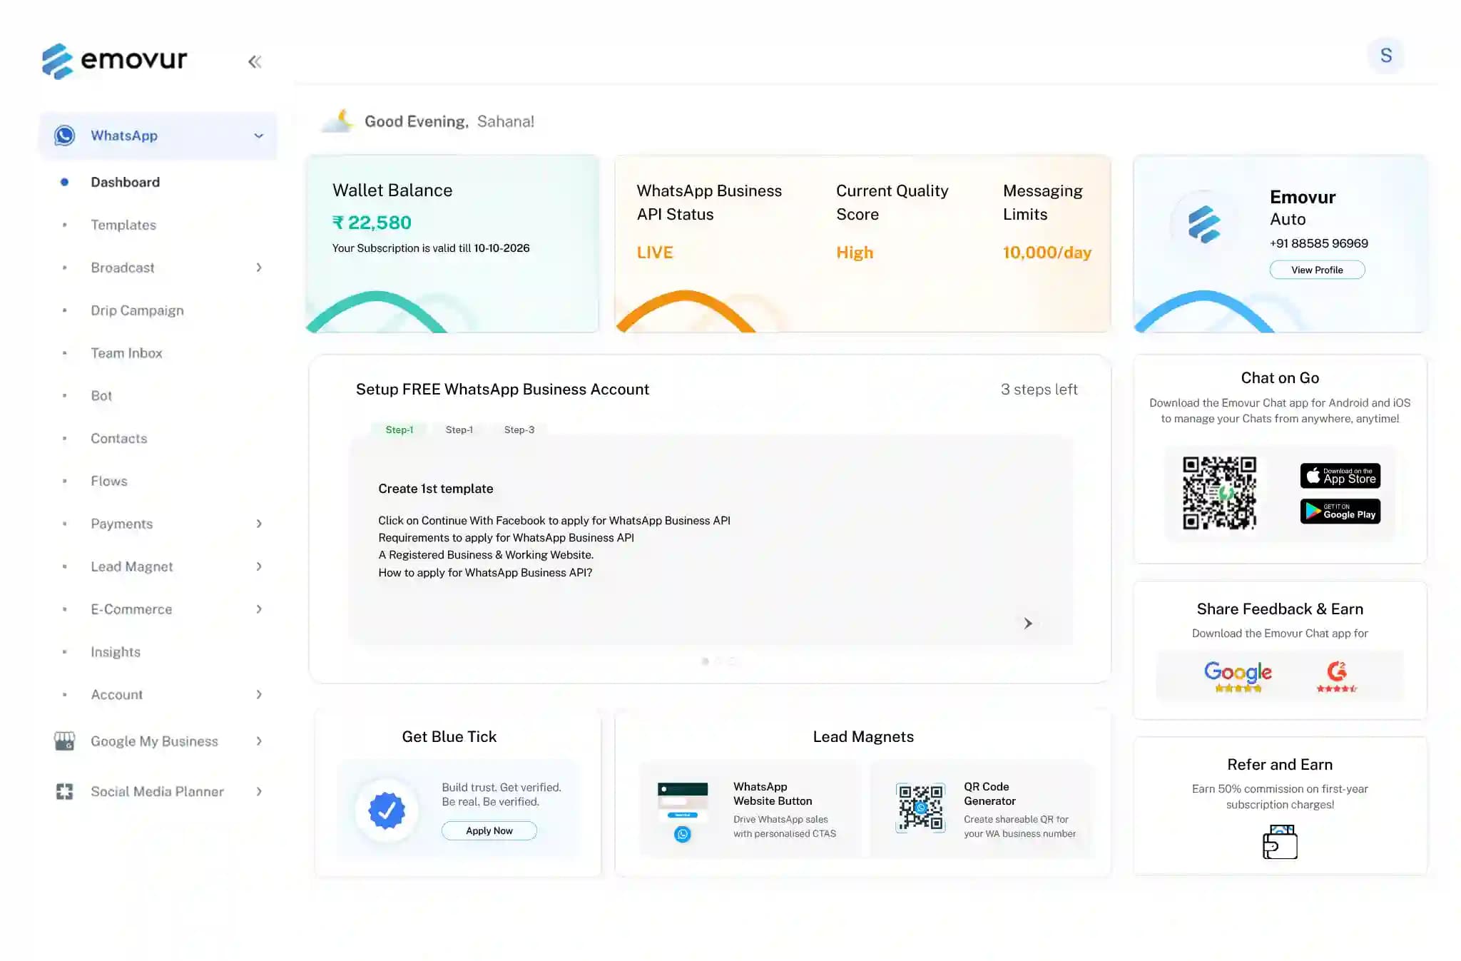Click the High quality score value

point(855,253)
